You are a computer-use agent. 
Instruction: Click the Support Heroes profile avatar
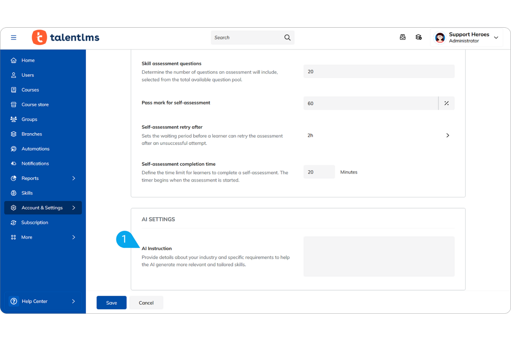tap(440, 37)
